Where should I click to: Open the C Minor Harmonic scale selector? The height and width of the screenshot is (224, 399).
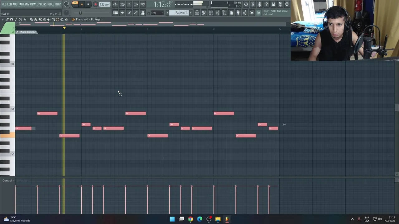click(27, 32)
